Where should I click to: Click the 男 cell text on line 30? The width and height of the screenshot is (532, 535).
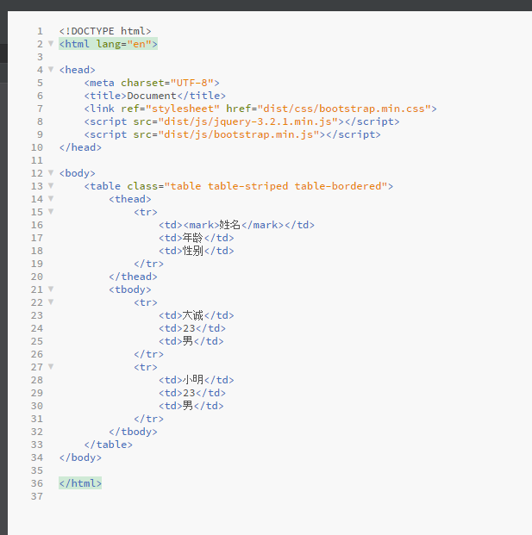[188, 406]
